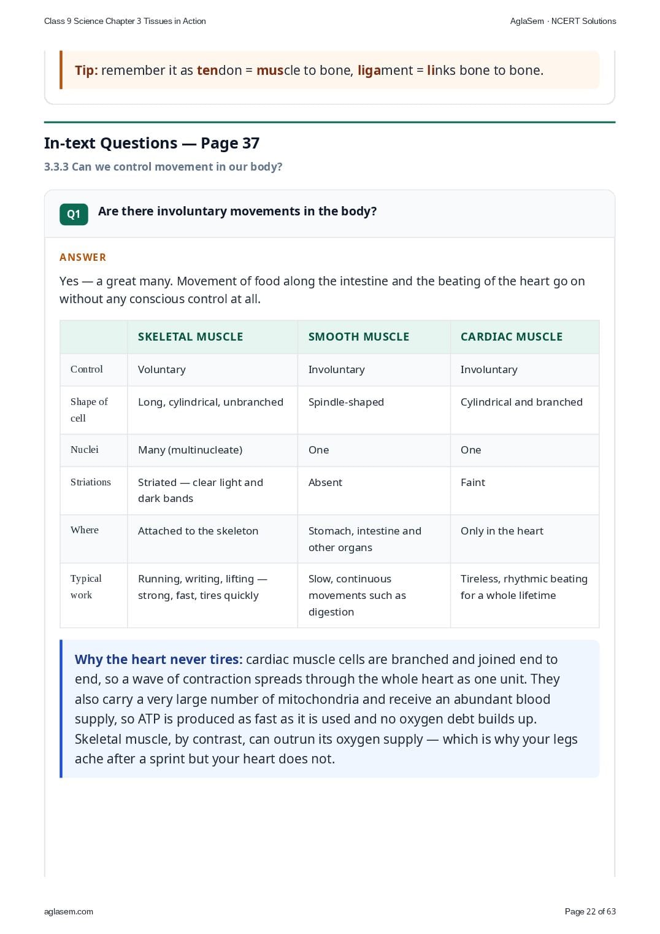The image size is (660, 934).
Task: Click the 'Only in the heart' cell
Action: (x=502, y=531)
